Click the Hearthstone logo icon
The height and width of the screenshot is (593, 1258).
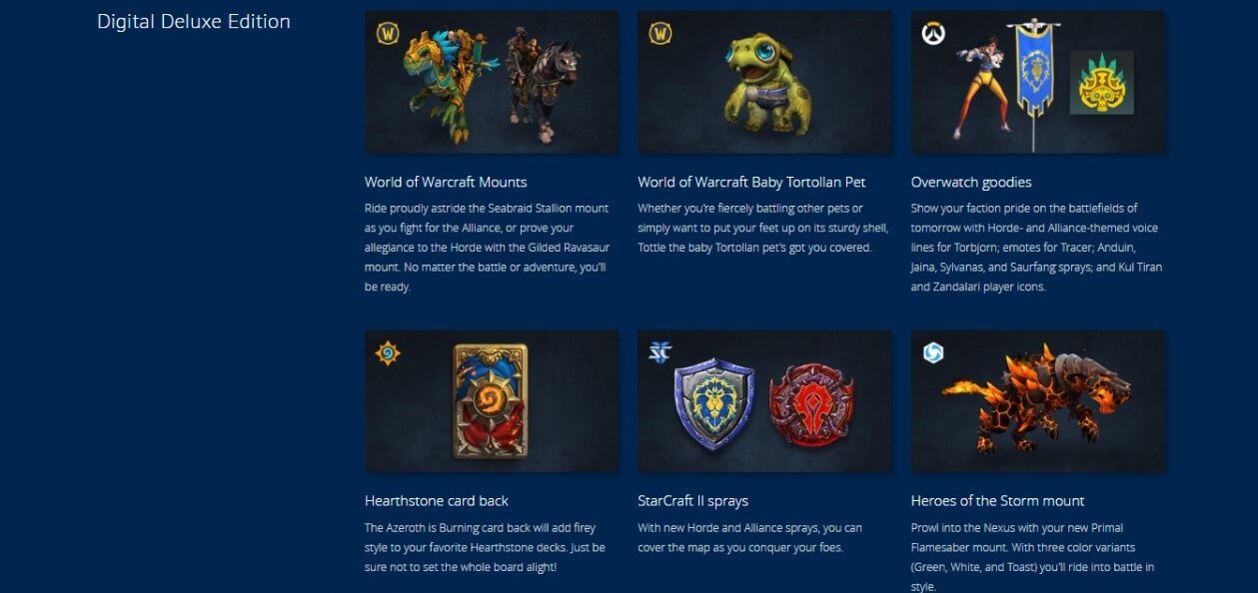(x=387, y=353)
